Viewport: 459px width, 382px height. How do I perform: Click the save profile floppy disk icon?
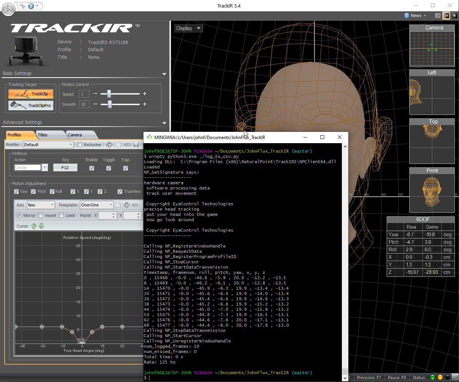tap(136, 145)
